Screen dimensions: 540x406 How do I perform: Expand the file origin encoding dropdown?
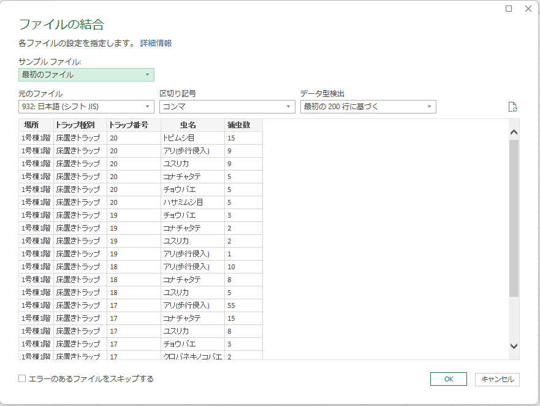pyautogui.click(x=86, y=107)
